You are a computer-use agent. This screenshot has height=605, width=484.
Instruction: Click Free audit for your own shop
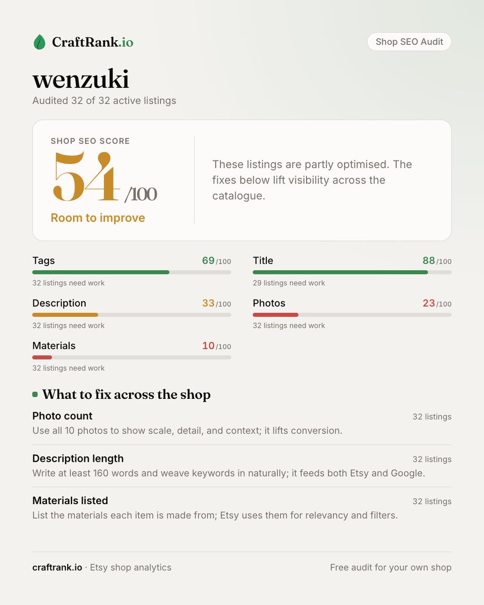coord(391,567)
